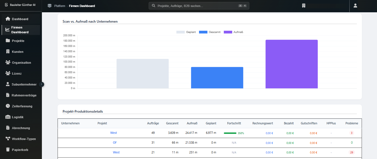Screen dimensions: 377x159
Task: Open the Dashboard menu item
Action: [21, 19]
